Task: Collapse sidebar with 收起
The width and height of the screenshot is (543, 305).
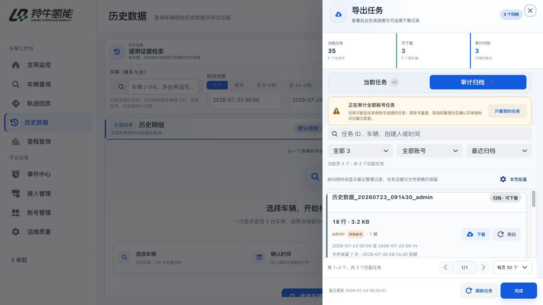Action: [x=19, y=260]
